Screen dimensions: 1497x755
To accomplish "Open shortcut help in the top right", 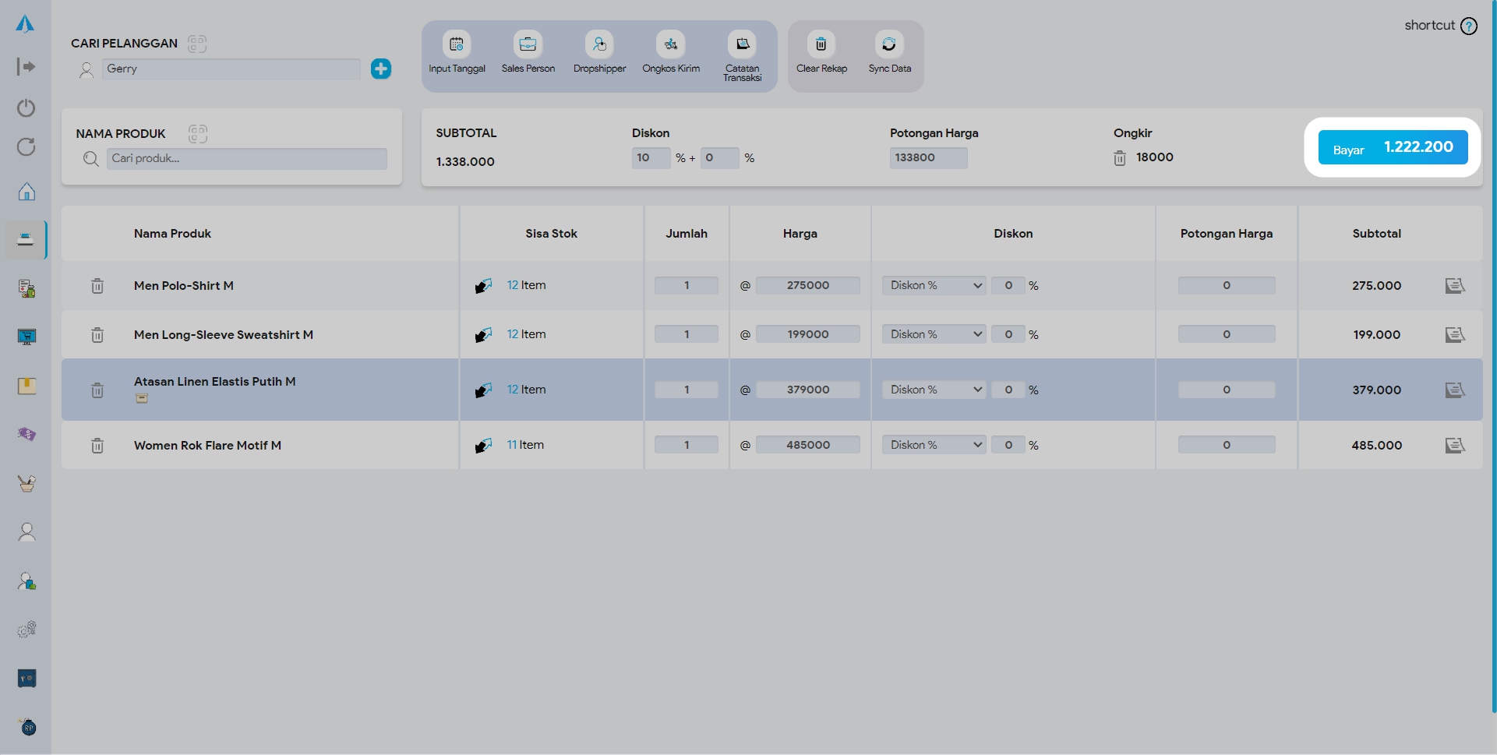I will pos(1469,26).
